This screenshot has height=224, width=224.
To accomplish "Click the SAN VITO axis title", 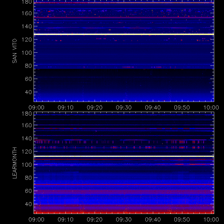I will [15, 51].
